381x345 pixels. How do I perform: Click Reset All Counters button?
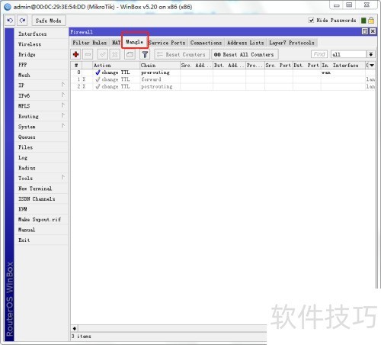[x=245, y=54]
